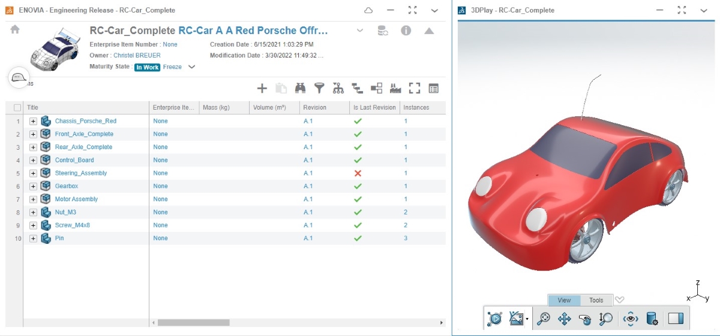
Task: Expand the Rear_Axle_Complete node
Action: (x=33, y=147)
